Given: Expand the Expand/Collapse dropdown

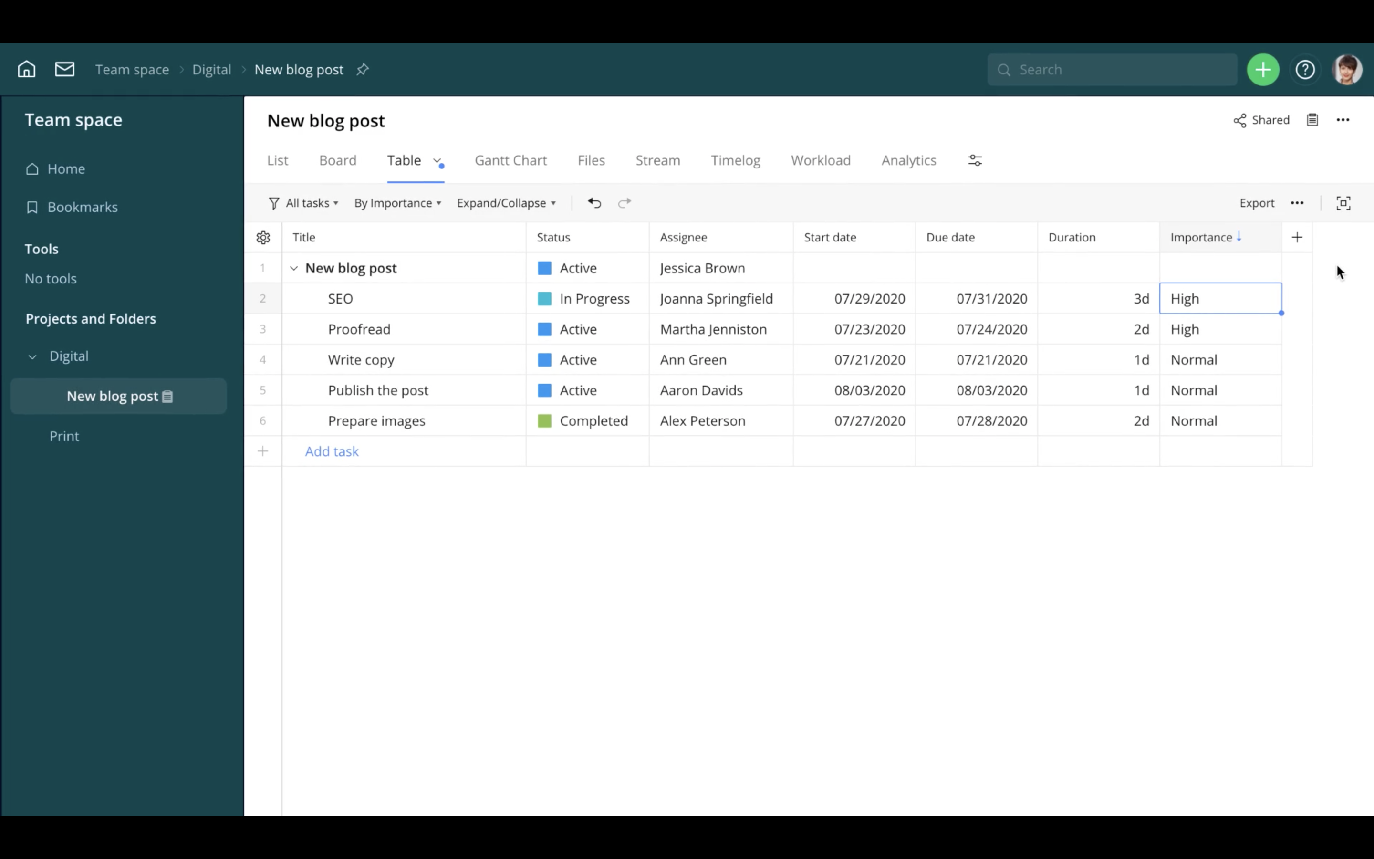Looking at the screenshot, I should (506, 203).
